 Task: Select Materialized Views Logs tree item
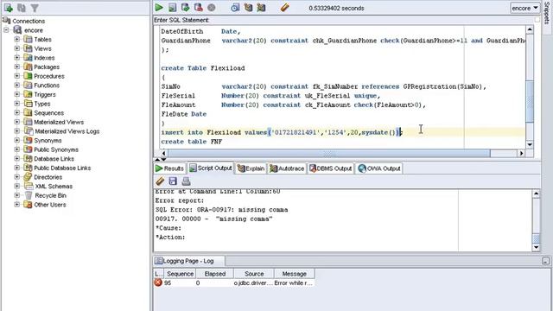[x=67, y=131]
